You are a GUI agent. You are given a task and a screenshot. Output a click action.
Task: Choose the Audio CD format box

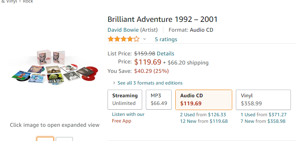coord(204,100)
